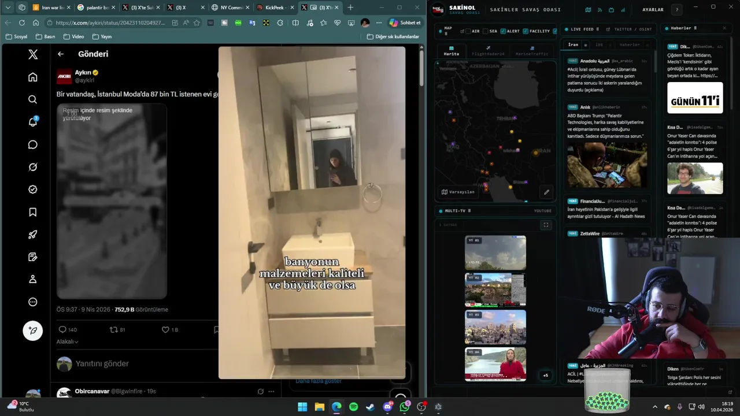
Task: Click the Varsayılan map style button
Action: 458,192
